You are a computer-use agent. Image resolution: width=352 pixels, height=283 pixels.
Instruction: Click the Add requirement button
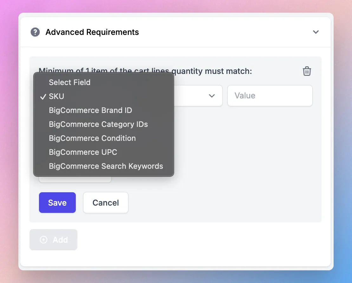[x=53, y=240]
